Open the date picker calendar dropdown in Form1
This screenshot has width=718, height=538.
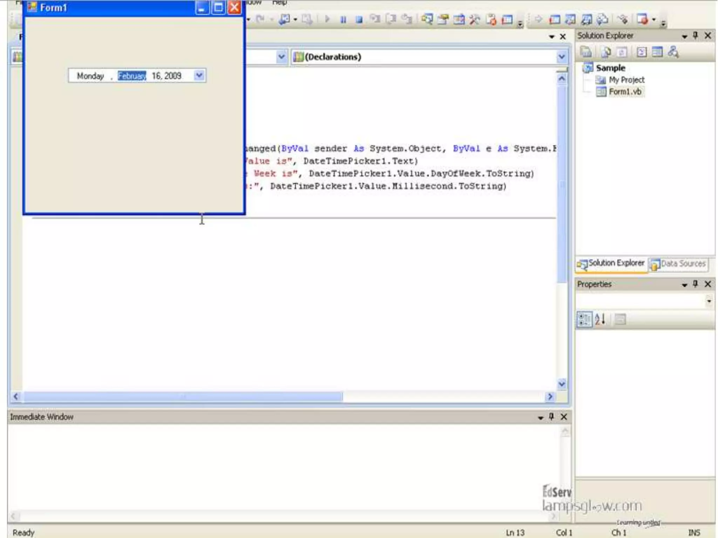[x=199, y=75]
